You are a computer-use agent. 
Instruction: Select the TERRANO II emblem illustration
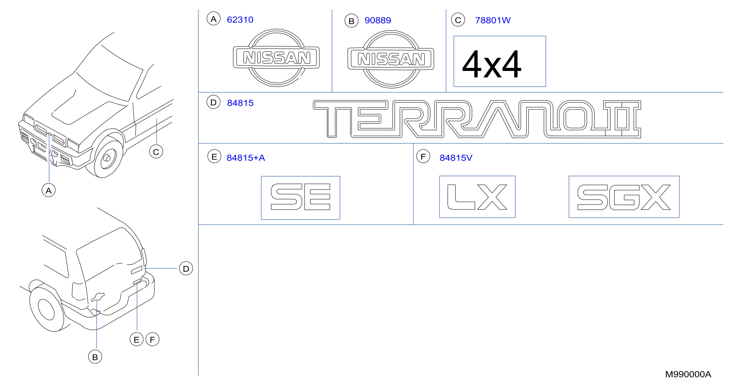[477, 119]
